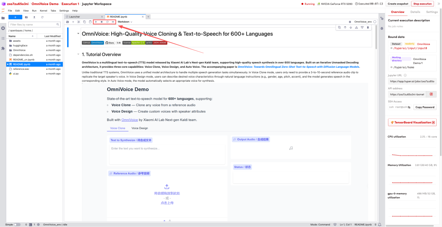This screenshot has height=227, width=442.
Task: Sort files by the Name column header
Action: pos(22,36)
